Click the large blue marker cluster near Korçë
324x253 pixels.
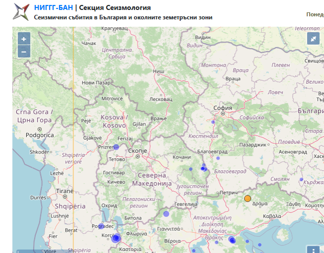pos(117,239)
